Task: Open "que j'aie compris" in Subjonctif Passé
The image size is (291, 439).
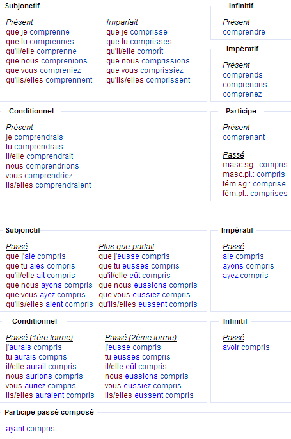Action: pyautogui.click(x=36, y=256)
